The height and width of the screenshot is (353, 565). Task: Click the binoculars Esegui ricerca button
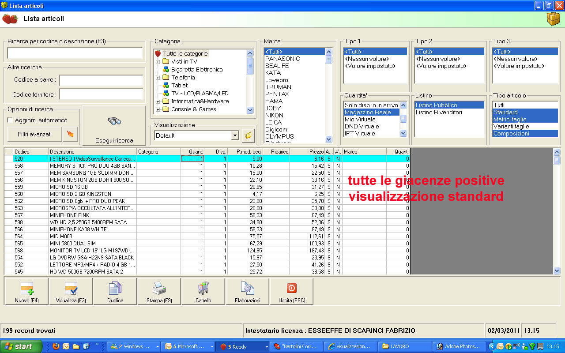click(x=114, y=125)
